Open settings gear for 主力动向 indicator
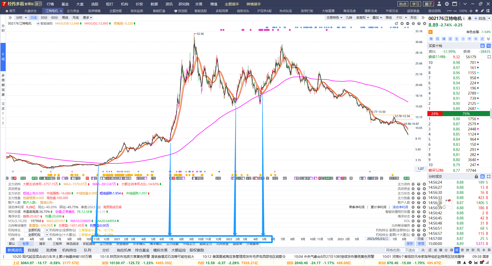 [413, 184]
